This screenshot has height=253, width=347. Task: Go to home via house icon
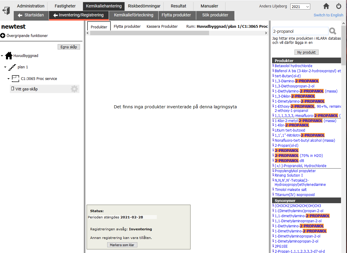tap(326, 6)
